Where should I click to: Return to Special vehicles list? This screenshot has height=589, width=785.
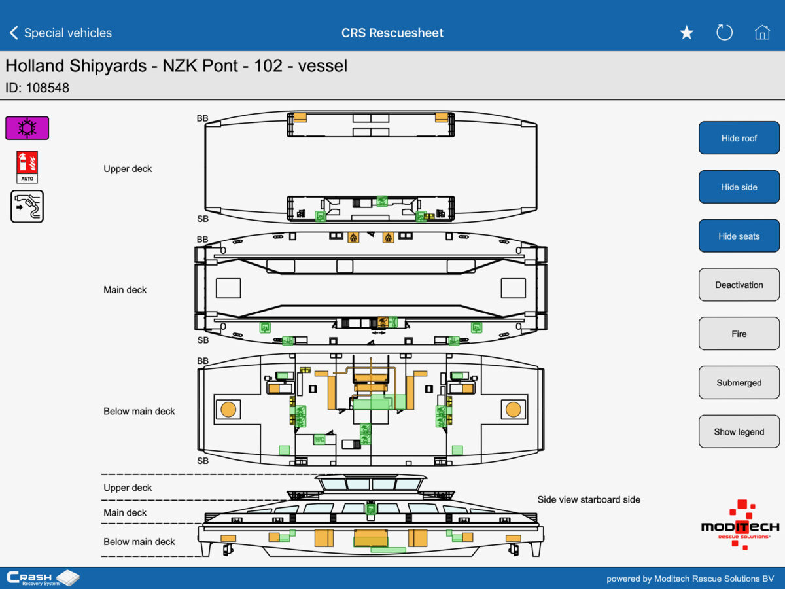pyautogui.click(x=67, y=32)
